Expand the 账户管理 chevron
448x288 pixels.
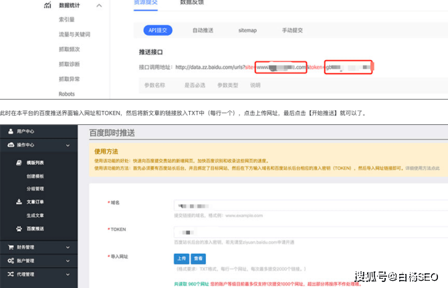68,261
